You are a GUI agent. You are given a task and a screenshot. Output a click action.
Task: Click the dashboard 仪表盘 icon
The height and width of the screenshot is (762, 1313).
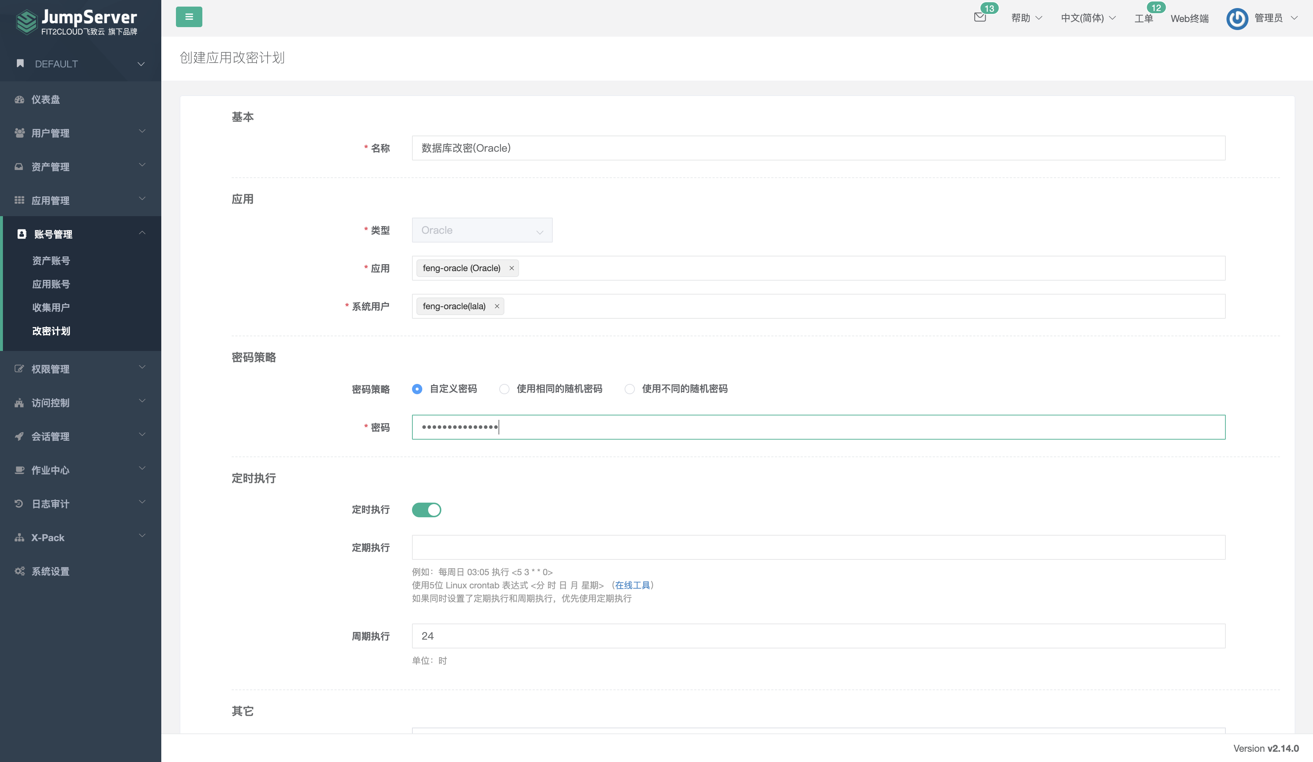(x=20, y=100)
